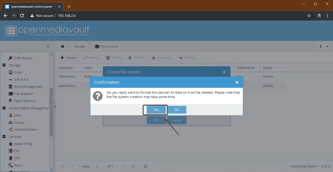
Task: Collapse the Access Rights Management section
Action: (4, 108)
